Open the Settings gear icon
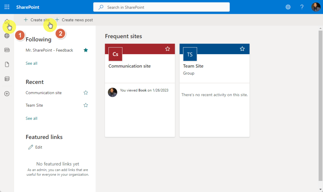This screenshot has height=192, width=323. pyautogui.click(x=288, y=7)
